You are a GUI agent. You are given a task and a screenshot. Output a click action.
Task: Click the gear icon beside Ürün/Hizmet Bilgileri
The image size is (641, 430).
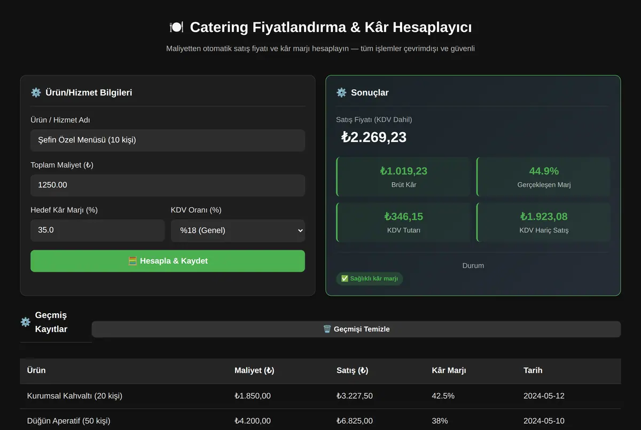click(36, 92)
